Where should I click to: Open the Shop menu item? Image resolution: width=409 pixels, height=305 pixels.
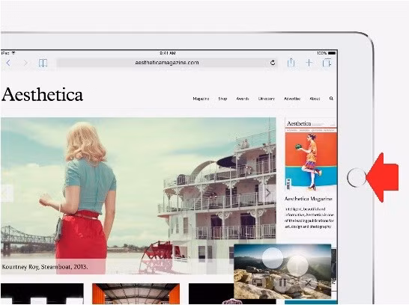[222, 99]
